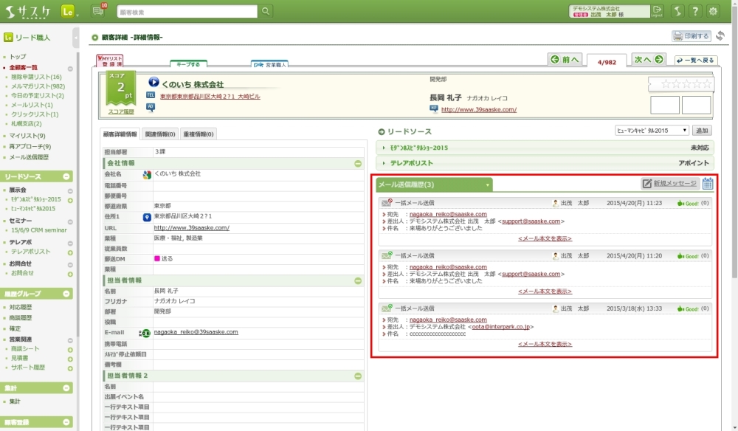Switch to 重複情報(0) tab
Viewport: 738px width, 431px height.
(198, 134)
